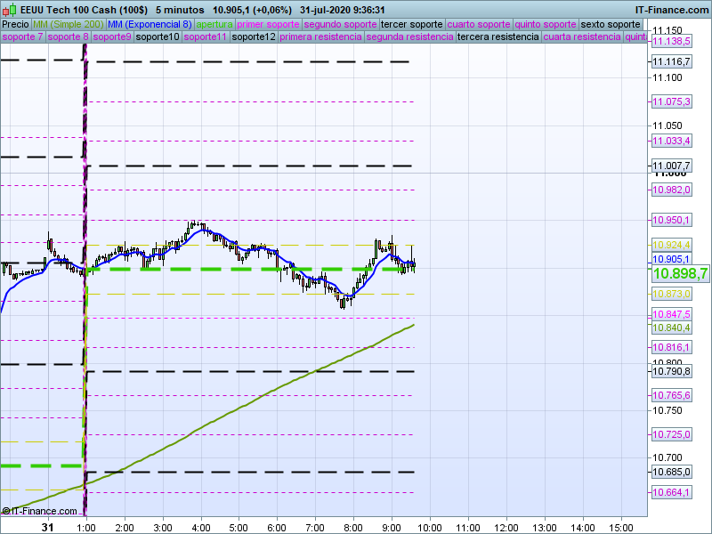Click the soporte10 legend label
Screen dimensions: 712x534
coord(159,37)
